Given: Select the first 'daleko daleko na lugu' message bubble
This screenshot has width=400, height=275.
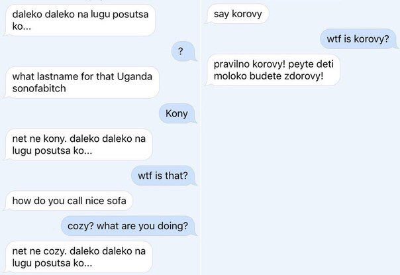Looking at the screenshot, I should pyautogui.click(x=80, y=20).
